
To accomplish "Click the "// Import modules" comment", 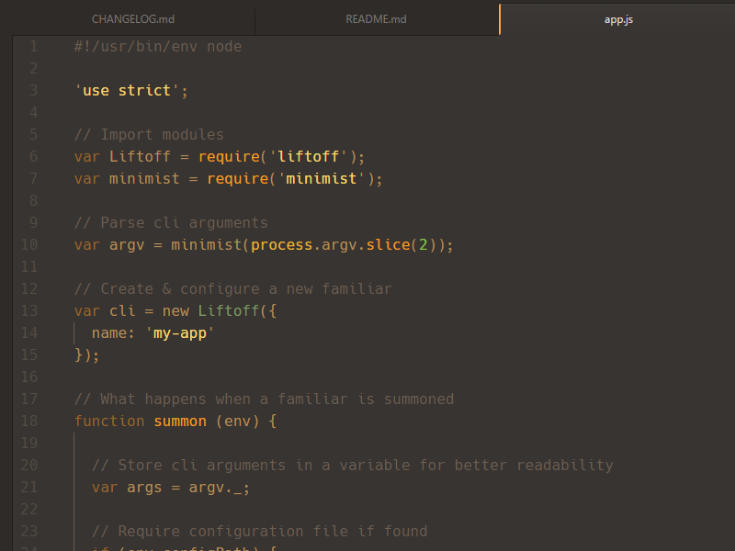I will pyautogui.click(x=148, y=134).
